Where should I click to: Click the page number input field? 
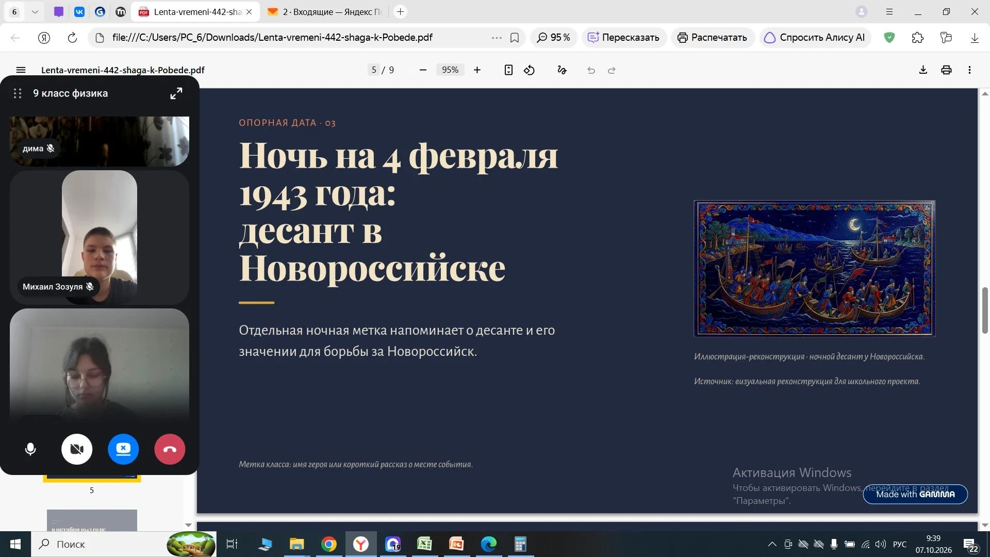[374, 70]
